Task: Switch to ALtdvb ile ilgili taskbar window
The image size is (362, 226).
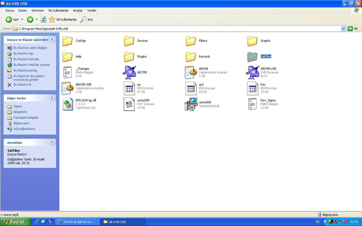Action: pyautogui.click(x=78, y=222)
